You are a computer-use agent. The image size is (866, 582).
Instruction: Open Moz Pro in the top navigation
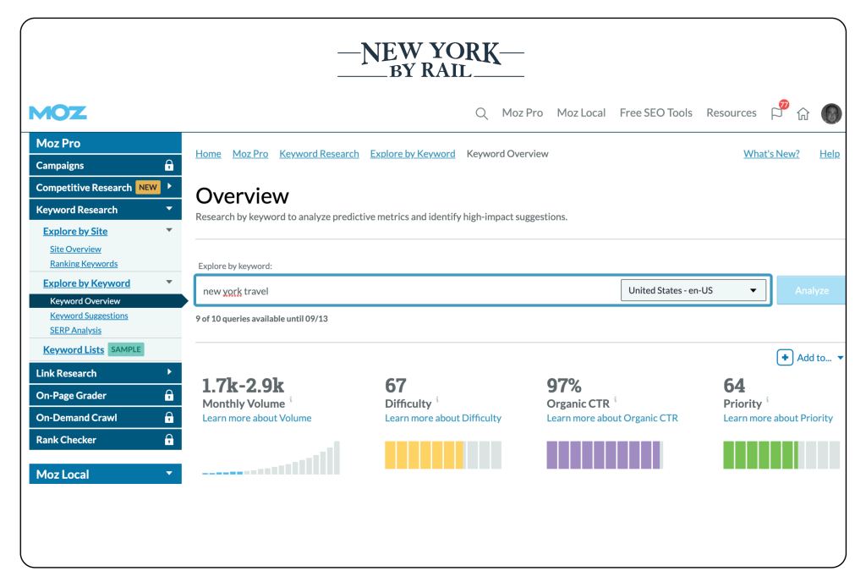[x=522, y=113]
